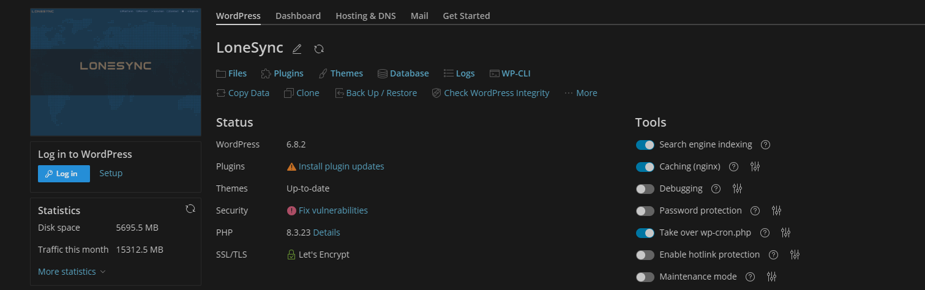Switch to the Dashboard tab
The width and height of the screenshot is (925, 290).
(x=298, y=16)
